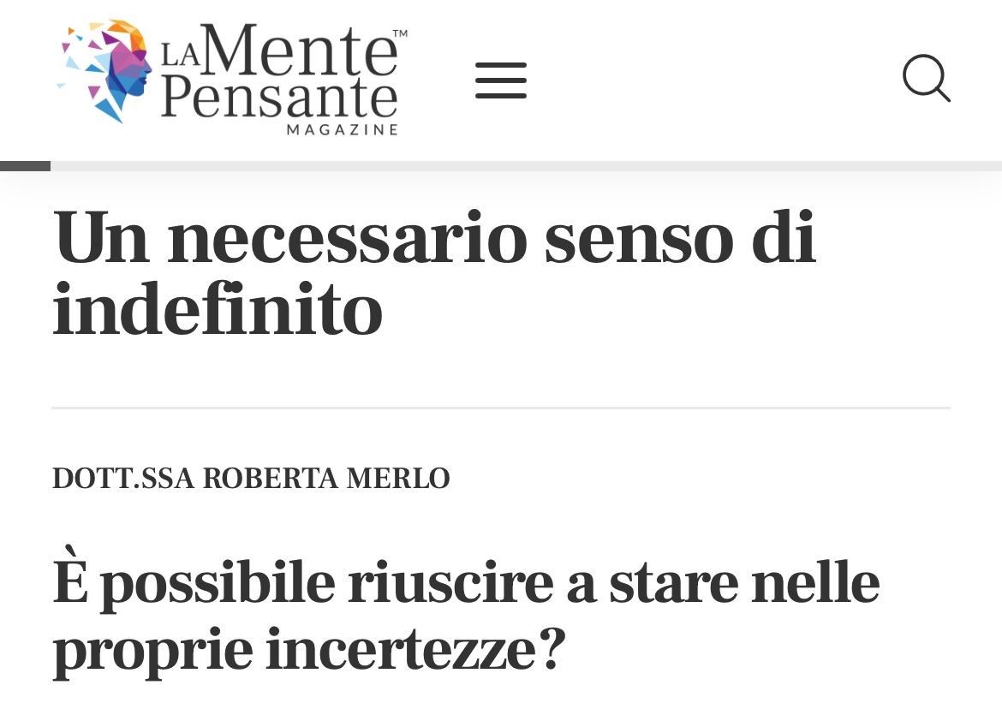Click the word Pensante in the logo
1002x703 pixels.
coord(279,97)
